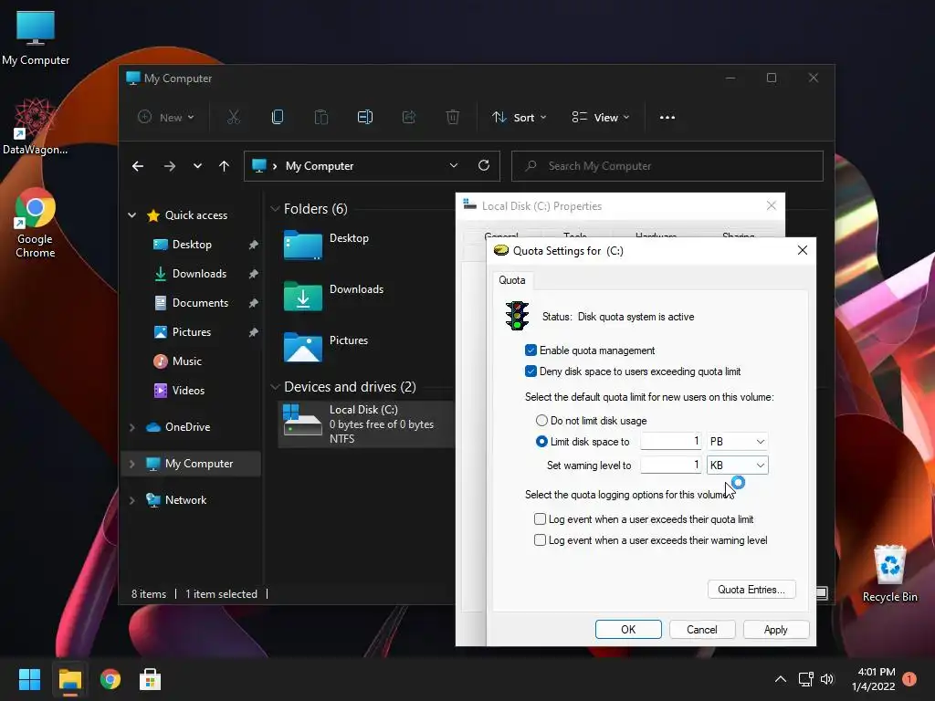The height and width of the screenshot is (701, 935).
Task: Click the Cut scissors icon in Explorer toolbar
Action: coord(233,118)
